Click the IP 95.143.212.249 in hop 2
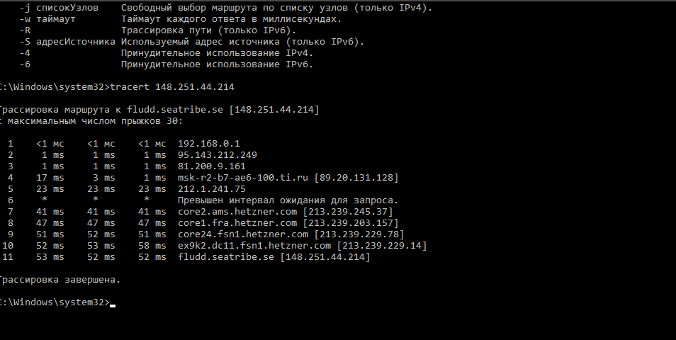676x340 pixels. coord(218,154)
